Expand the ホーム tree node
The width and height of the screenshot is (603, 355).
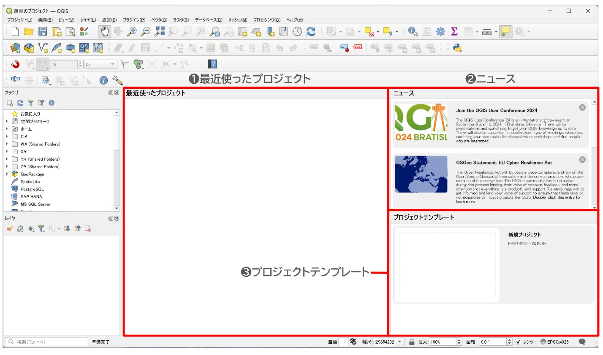click(x=7, y=129)
